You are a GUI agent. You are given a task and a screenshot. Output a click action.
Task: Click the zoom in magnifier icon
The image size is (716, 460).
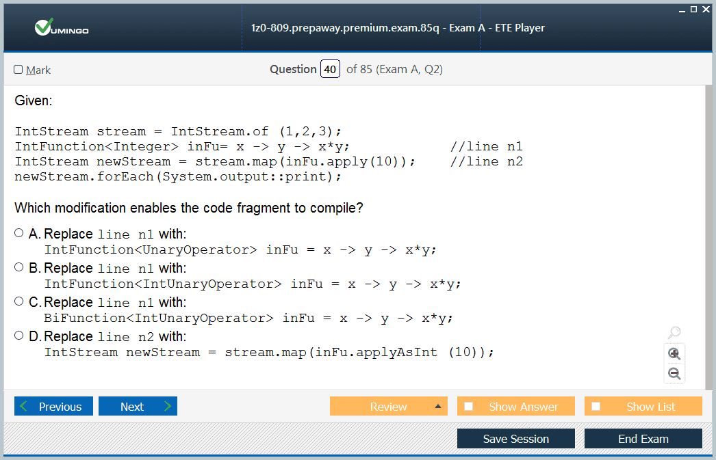point(674,353)
